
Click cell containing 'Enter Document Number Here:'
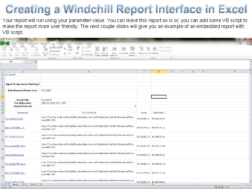(x=23, y=91)
